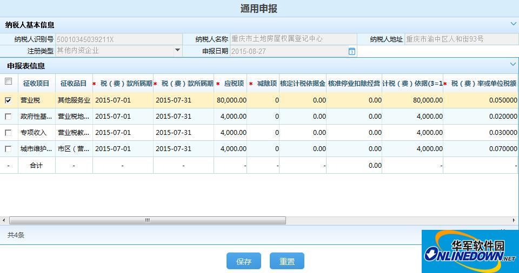Click the 0.050000 tax rate cell
The image size is (519, 273).
pyautogui.click(x=481, y=100)
